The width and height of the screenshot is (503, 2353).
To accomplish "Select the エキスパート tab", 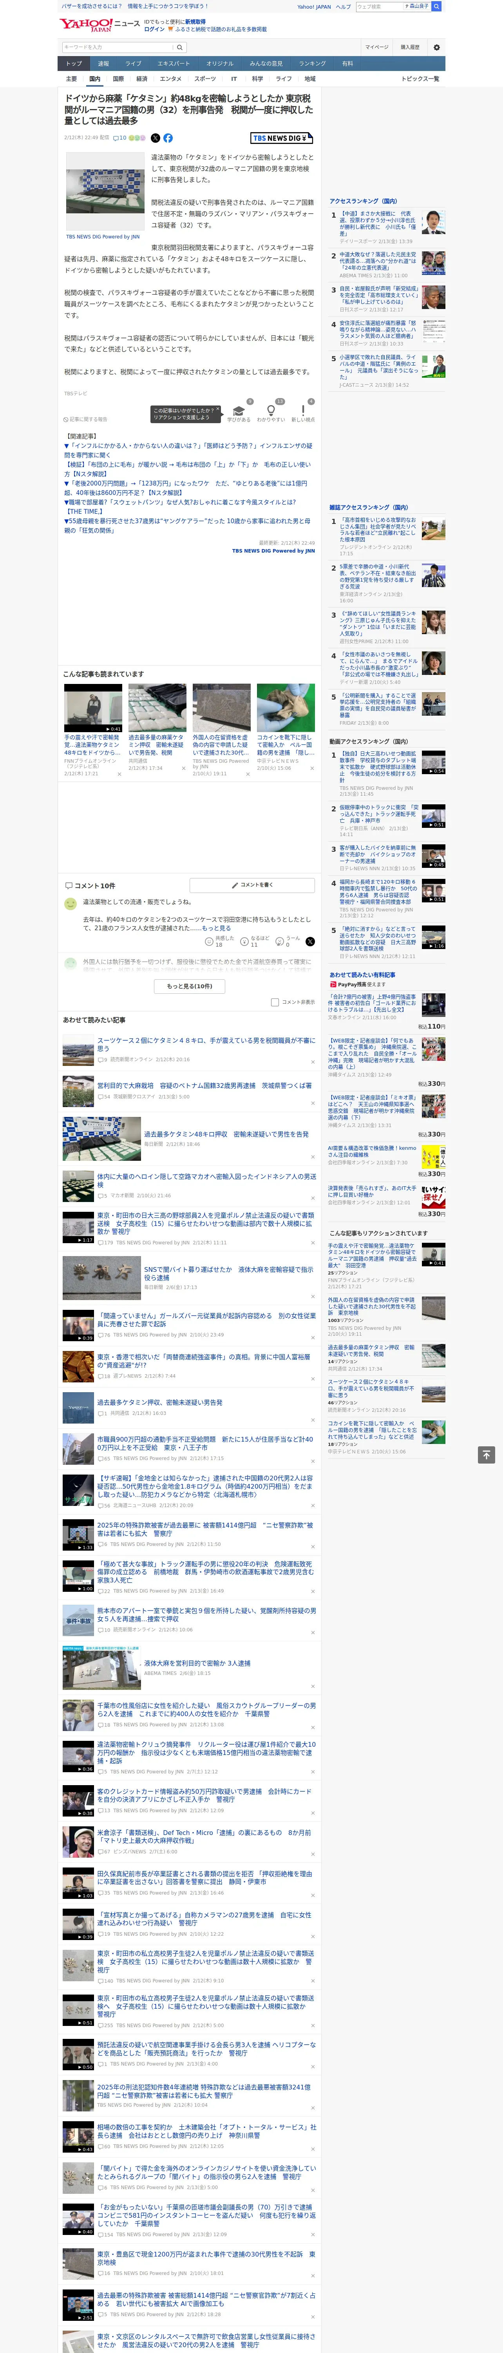I will click(x=174, y=63).
